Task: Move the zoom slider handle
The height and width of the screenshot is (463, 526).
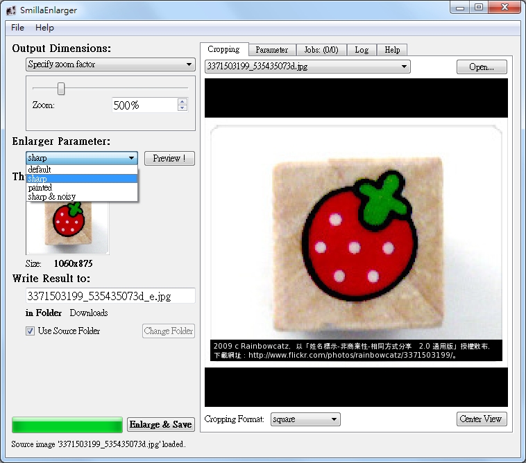Action: [60, 89]
